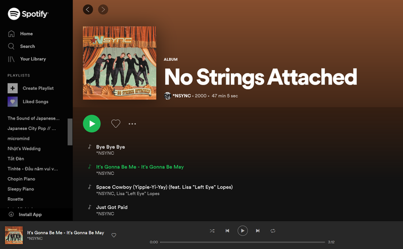
Task: Click the Spotify logo
Action: point(28,14)
